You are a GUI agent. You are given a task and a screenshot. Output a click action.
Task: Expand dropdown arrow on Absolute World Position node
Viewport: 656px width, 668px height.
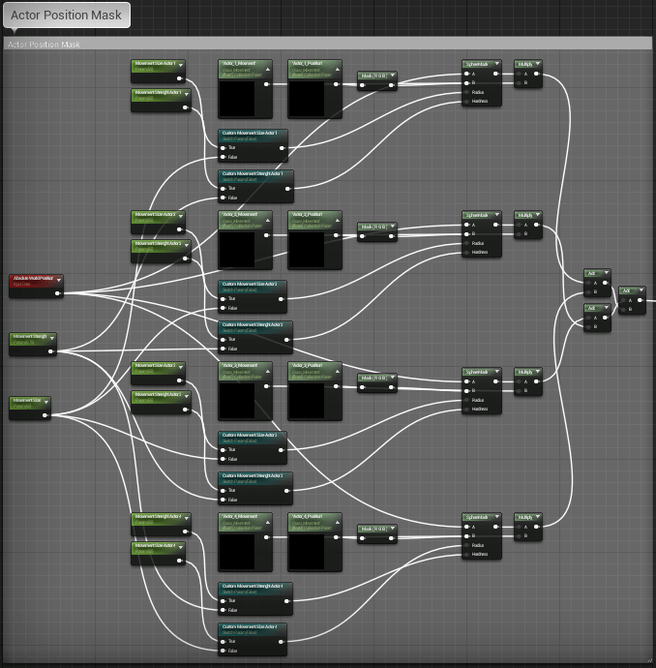58,280
